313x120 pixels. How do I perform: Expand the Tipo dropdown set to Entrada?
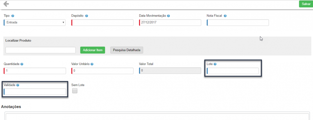(34, 23)
